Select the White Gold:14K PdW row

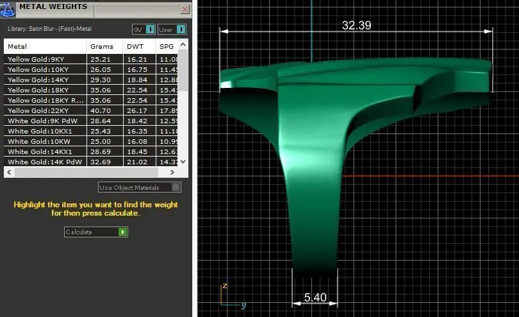91,162
